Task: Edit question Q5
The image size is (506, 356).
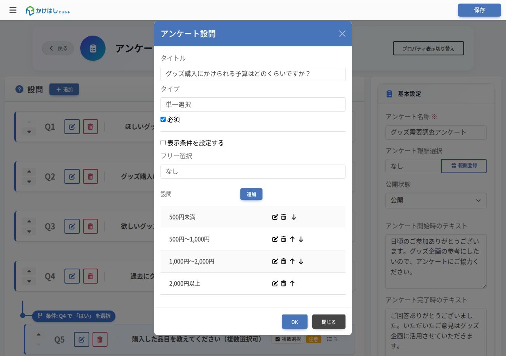Action: point(81,339)
